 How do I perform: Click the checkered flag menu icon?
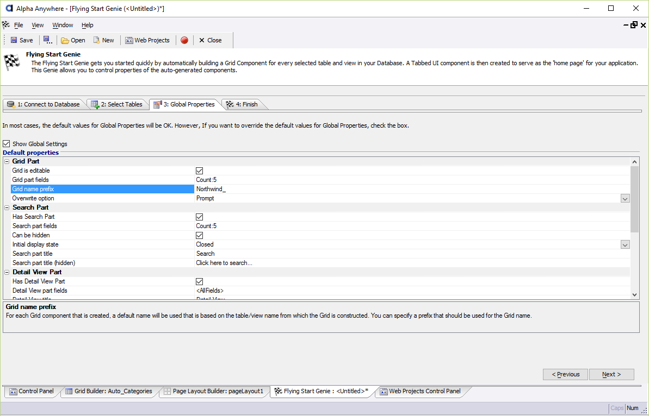point(5,25)
